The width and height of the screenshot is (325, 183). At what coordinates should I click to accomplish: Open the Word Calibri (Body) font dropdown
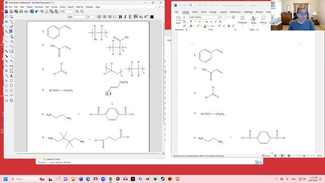(217, 17)
